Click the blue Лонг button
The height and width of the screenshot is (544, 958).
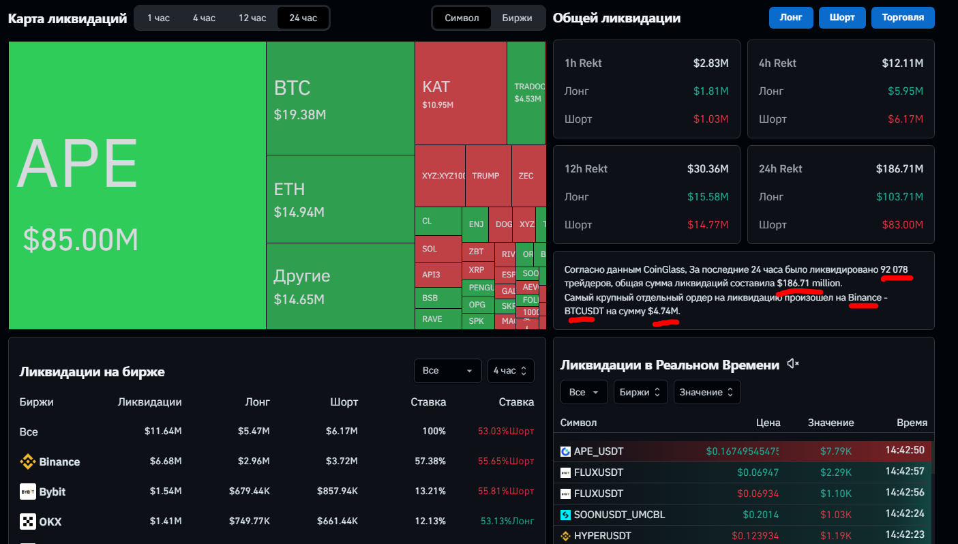click(x=791, y=18)
